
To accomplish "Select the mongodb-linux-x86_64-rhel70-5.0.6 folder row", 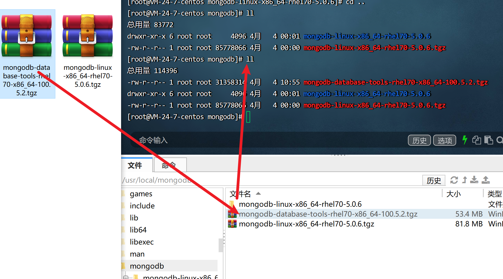I will pyautogui.click(x=300, y=204).
